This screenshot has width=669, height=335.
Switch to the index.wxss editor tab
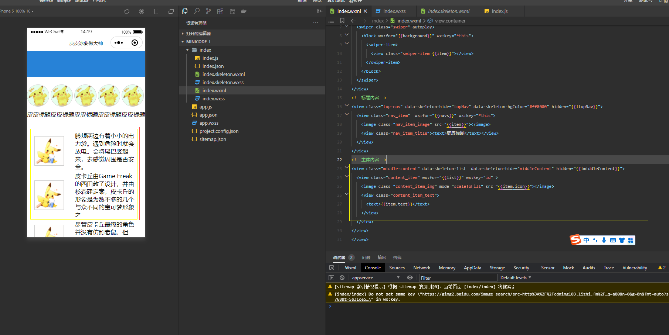(x=394, y=11)
